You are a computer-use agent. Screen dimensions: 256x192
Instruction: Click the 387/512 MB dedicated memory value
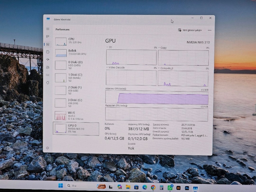click(x=138, y=129)
